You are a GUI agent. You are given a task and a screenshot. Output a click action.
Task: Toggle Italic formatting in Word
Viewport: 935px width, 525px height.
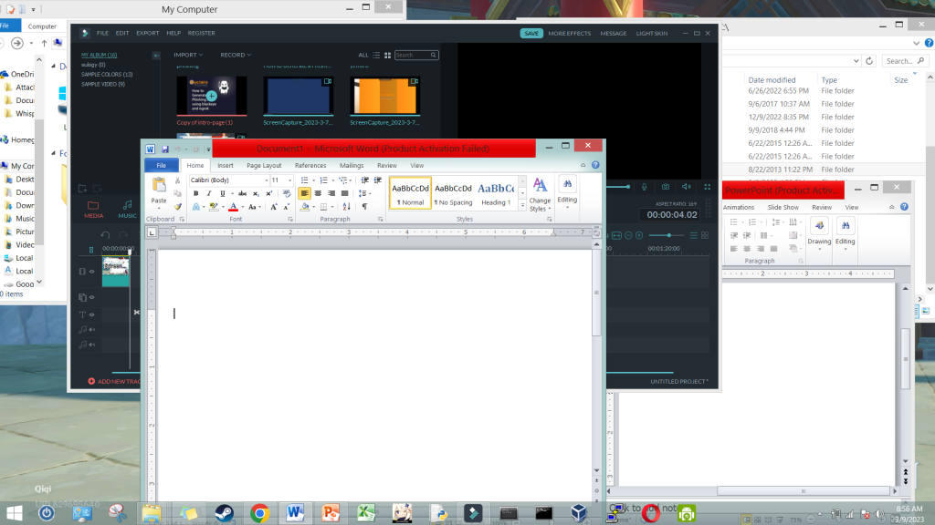(x=209, y=193)
